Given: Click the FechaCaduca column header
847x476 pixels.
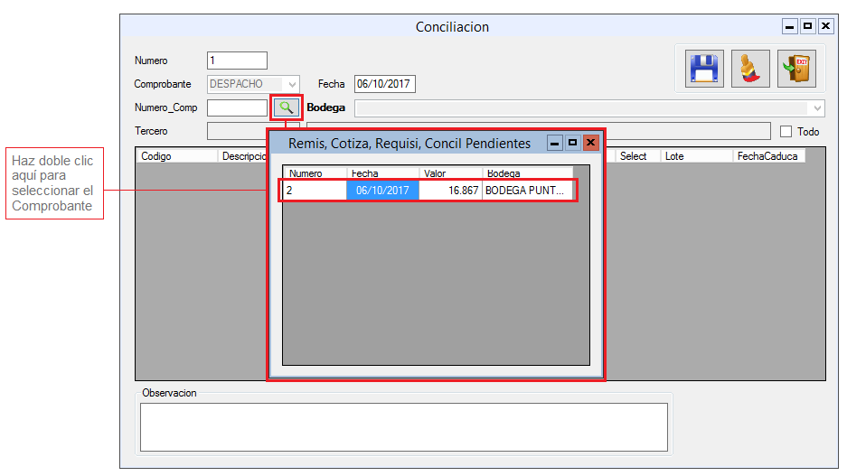Looking at the screenshot, I should pos(768,156).
